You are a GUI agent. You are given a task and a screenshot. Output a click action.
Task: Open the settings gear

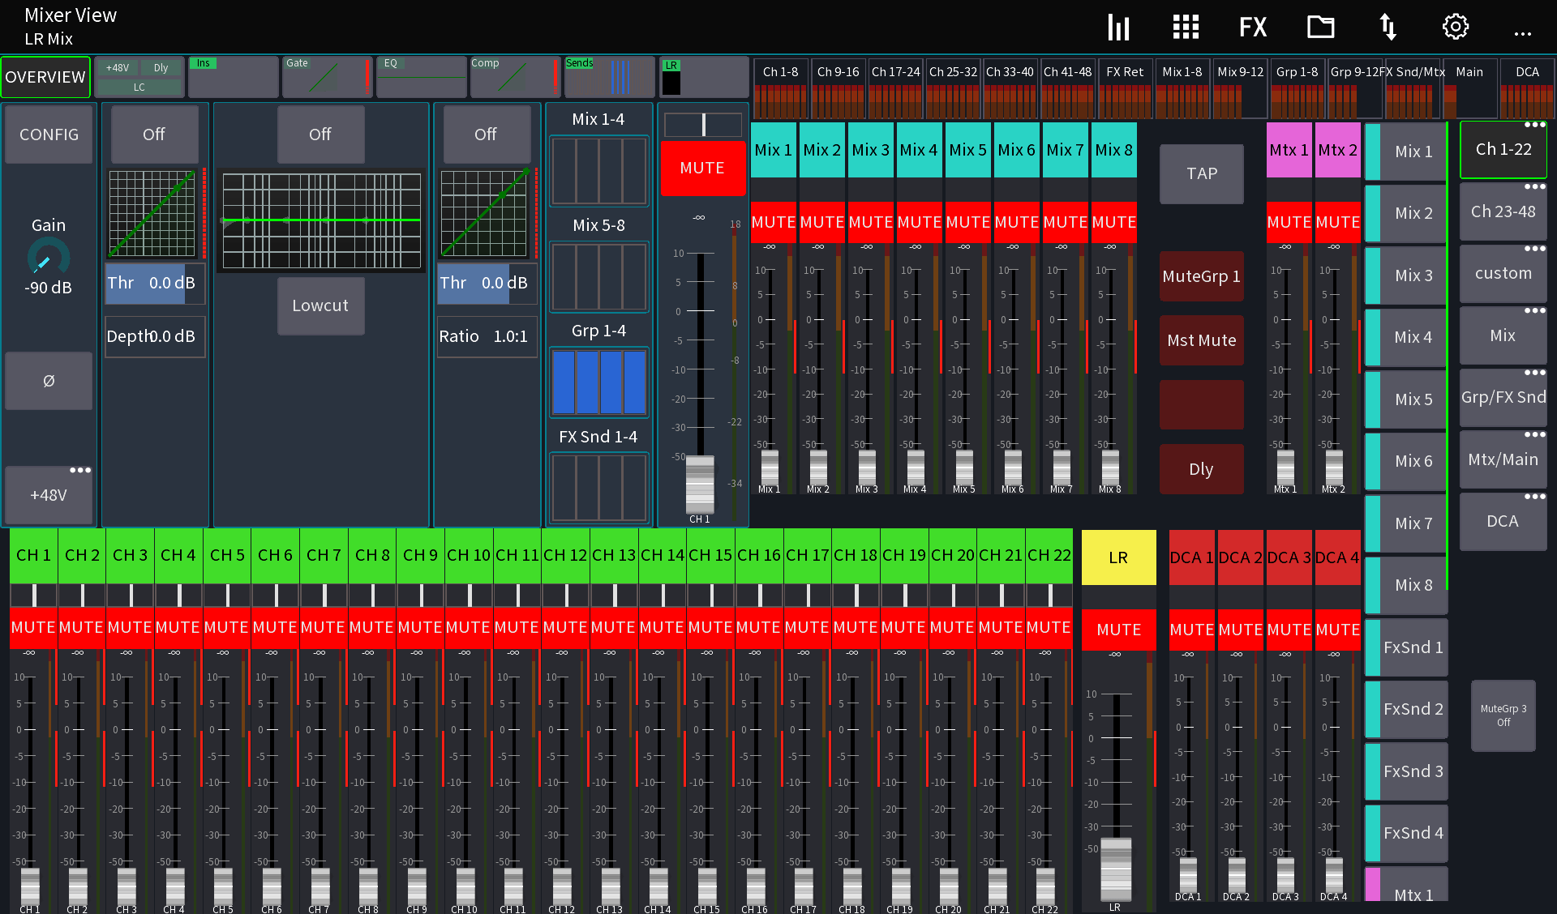pyautogui.click(x=1455, y=26)
